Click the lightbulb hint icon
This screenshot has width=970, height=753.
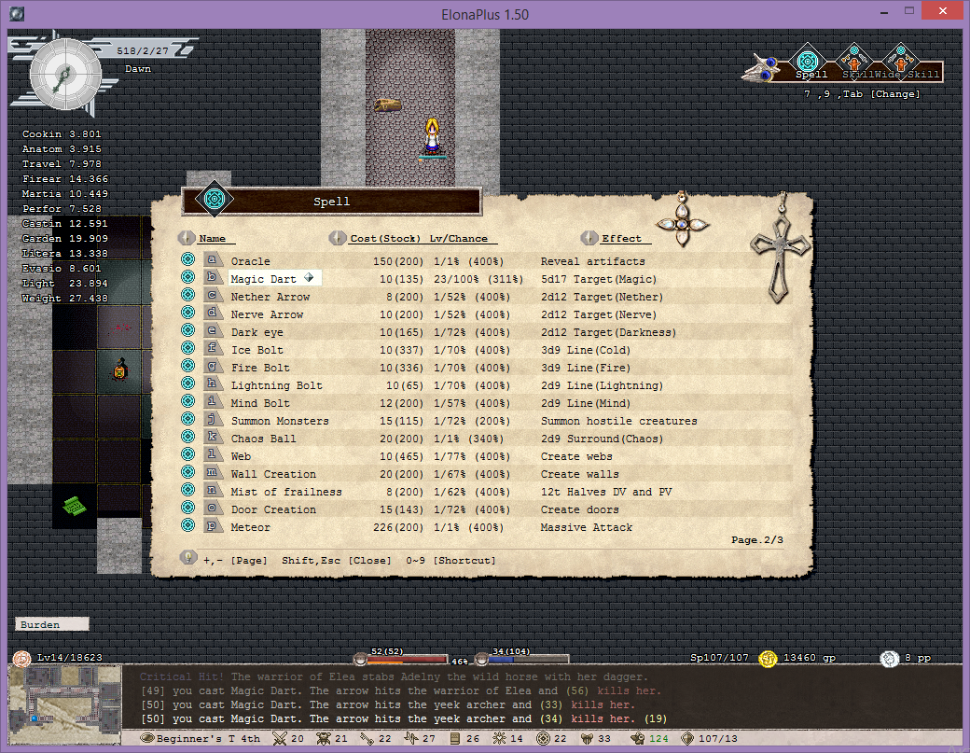[188, 557]
